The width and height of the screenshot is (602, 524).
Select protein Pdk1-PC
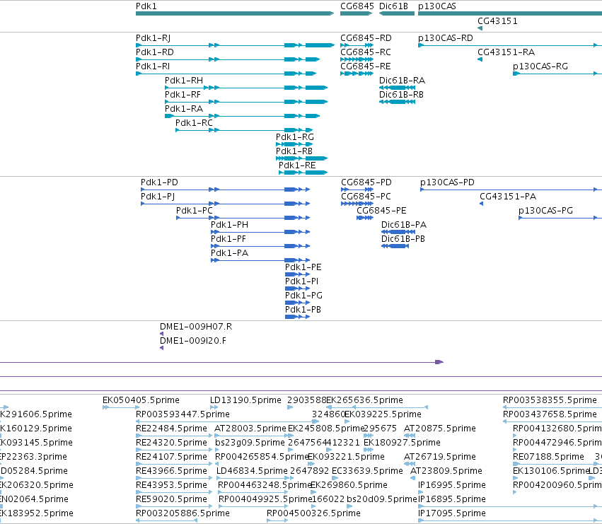(243, 218)
